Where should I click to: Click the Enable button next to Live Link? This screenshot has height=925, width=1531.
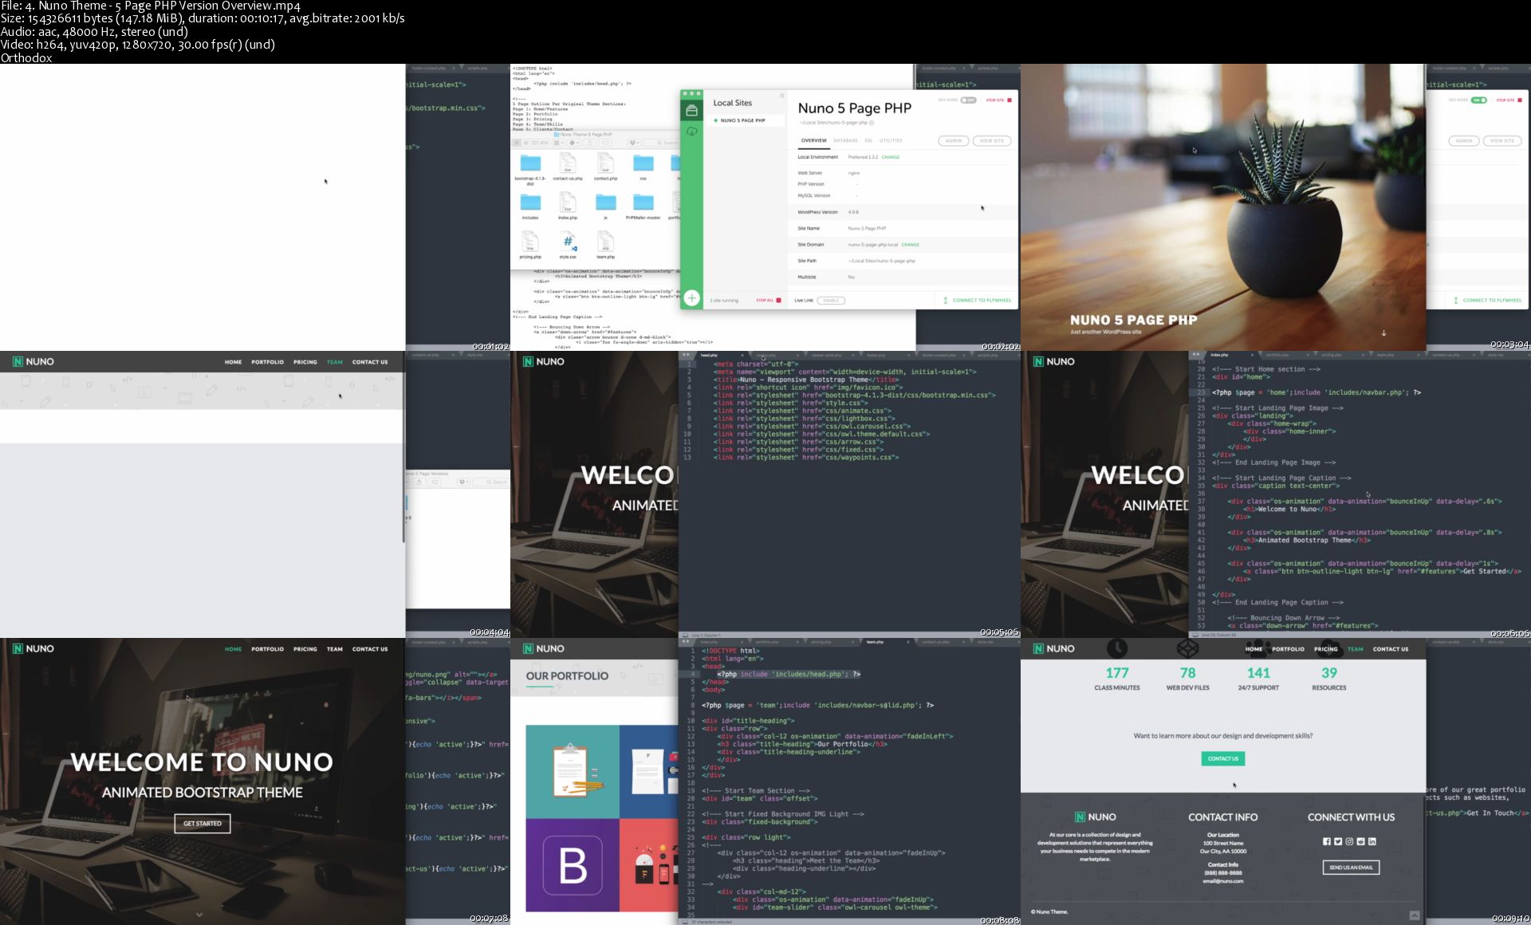831,301
